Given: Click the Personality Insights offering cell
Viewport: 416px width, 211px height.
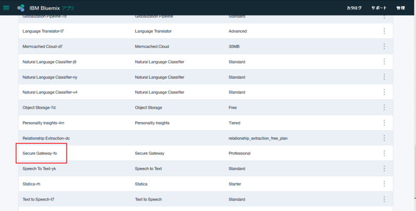Looking at the screenshot, I should click(152, 123).
